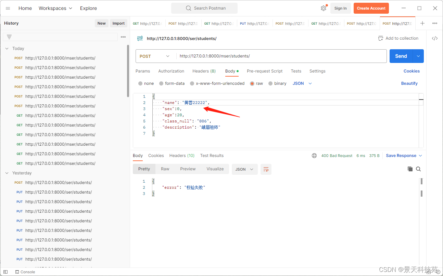Switch to the Params tab
This screenshot has width=443, height=276.
(143, 71)
